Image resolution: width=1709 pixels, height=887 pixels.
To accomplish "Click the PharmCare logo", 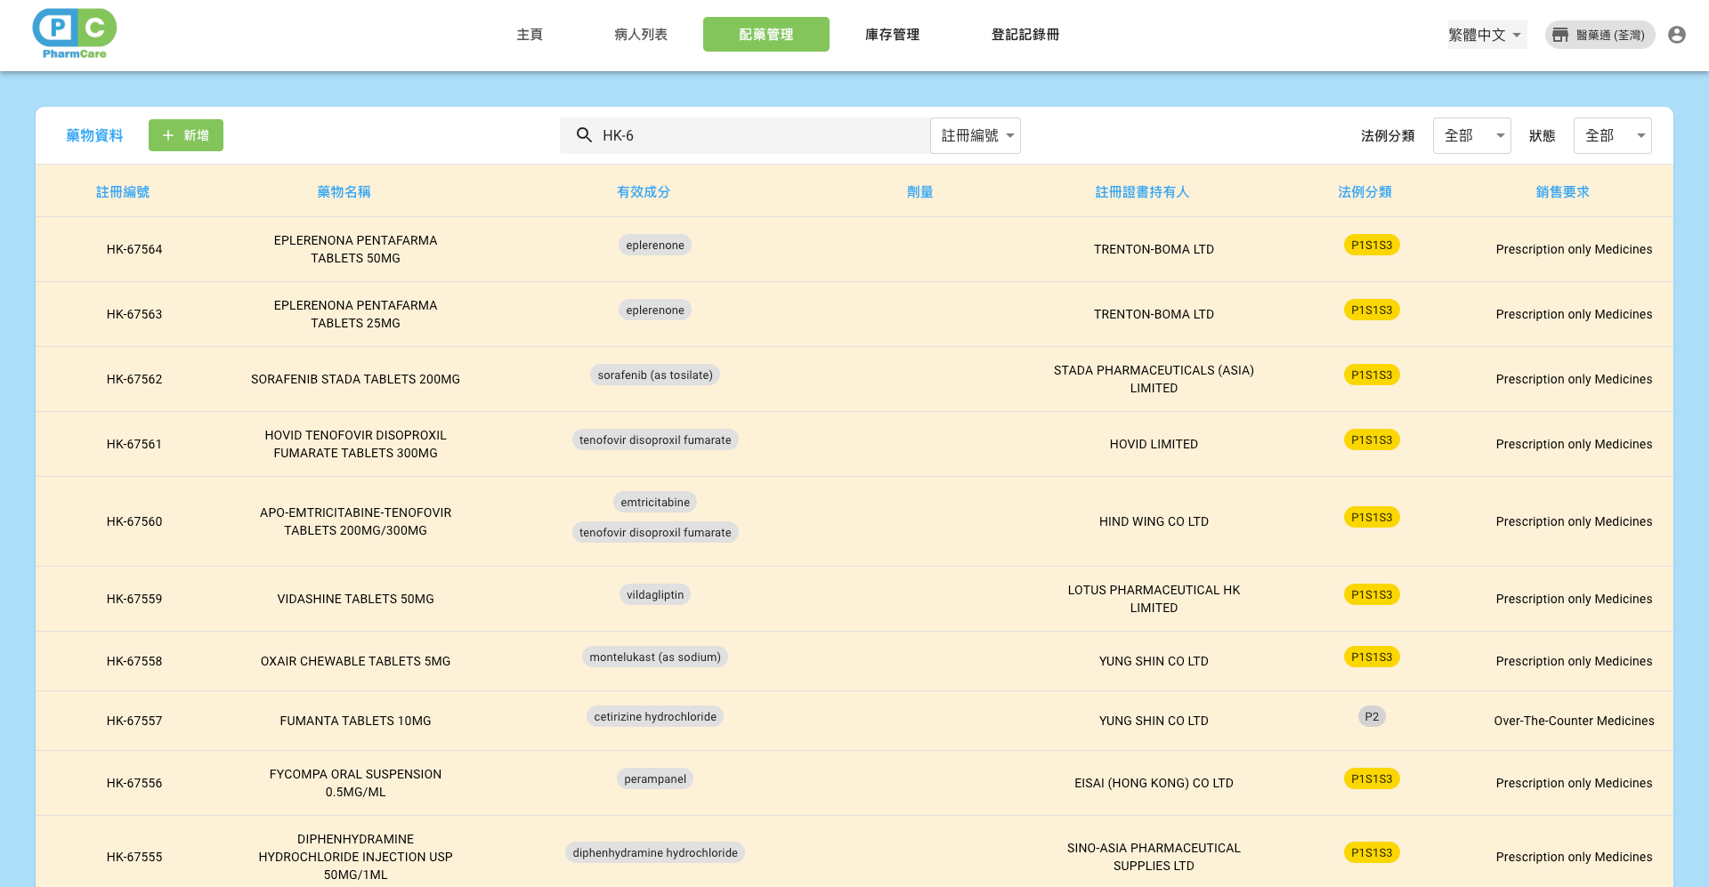I will pos(75,34).
